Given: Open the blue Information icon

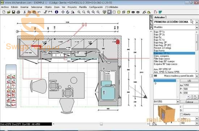Looking at the screenshot, I should [56, 12].
